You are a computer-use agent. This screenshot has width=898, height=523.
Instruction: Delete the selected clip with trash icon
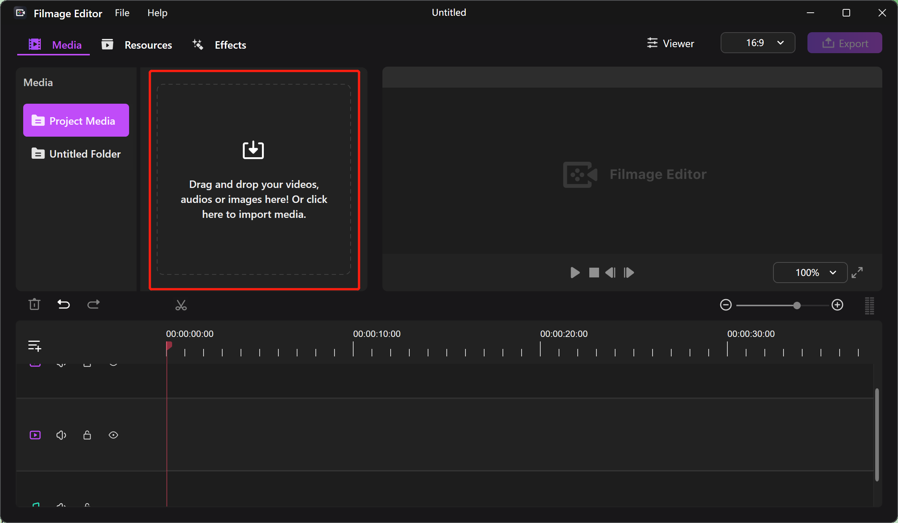pyautogui.click(x=34, y=304)
